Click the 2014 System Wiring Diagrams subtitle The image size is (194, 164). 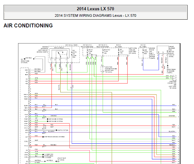(x=95, y=15)
